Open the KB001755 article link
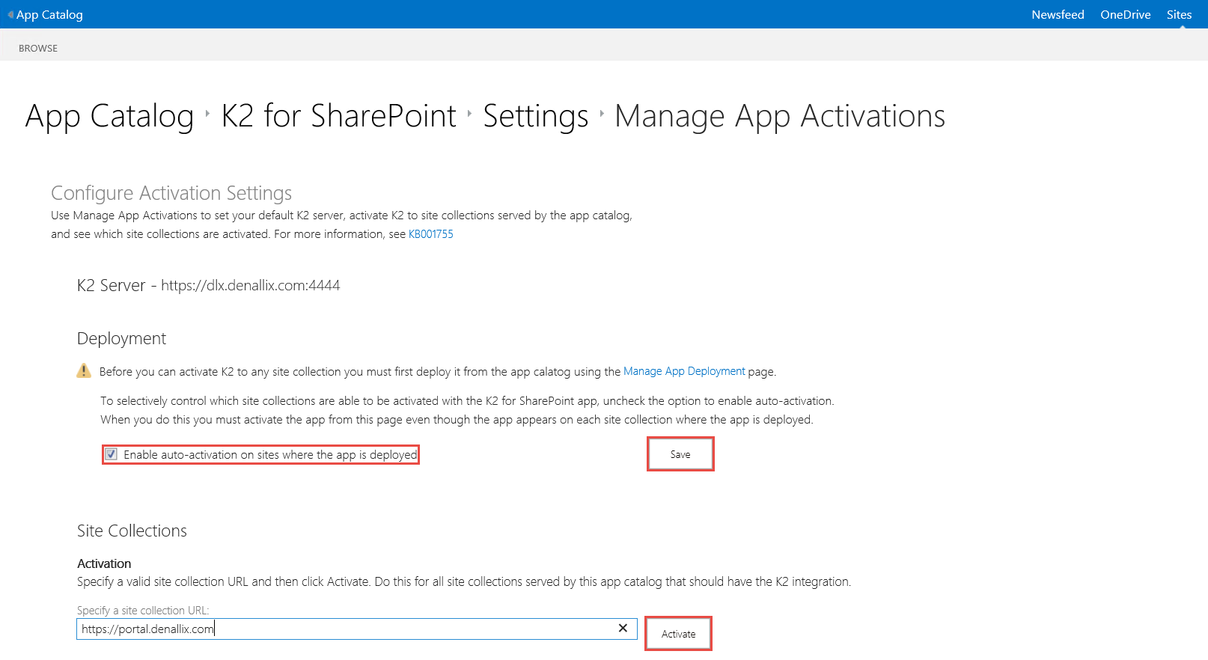This screenshot has width=1208, height=660. pos(431,234)
